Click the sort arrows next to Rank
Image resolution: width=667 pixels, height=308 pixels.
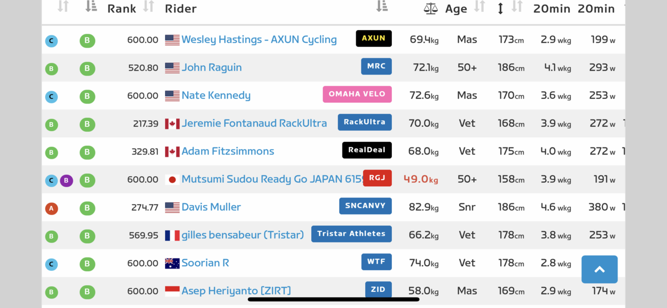tap(148, 7)
